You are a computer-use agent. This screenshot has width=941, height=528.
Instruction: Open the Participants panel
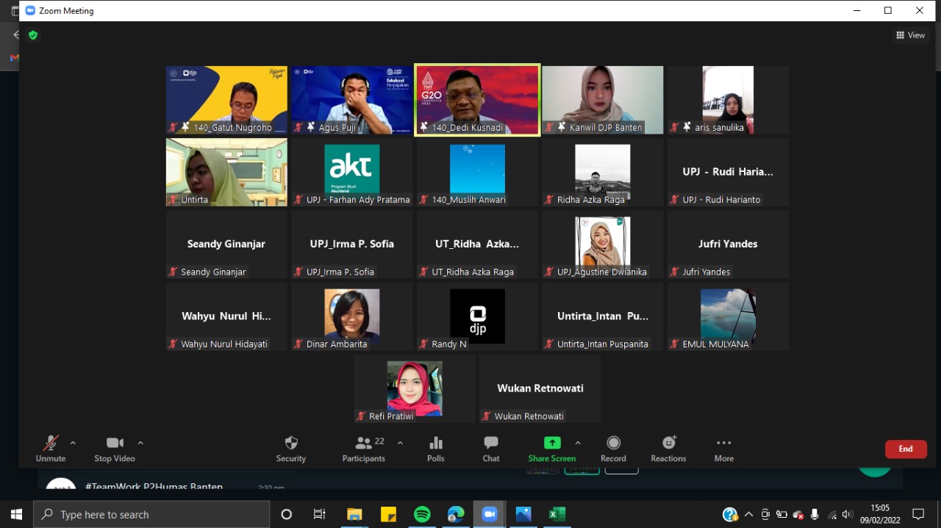click(364, 444)
